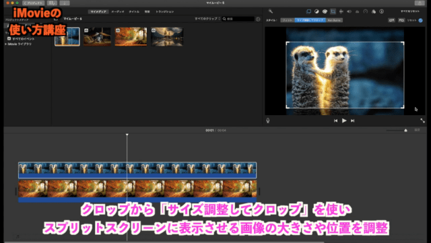Play the preview video
The height and width of the screenshot is (243, 431).
344,120
